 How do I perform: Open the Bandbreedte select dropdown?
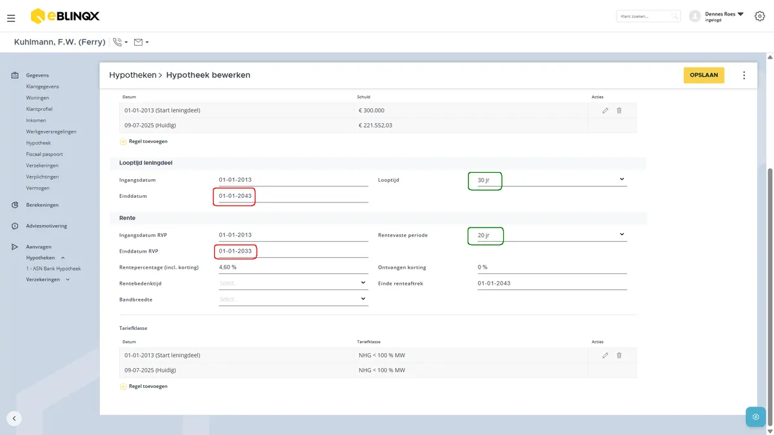point(293,300)
